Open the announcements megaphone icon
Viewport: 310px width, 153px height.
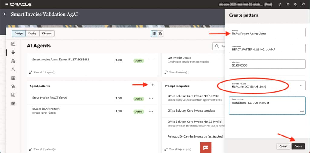tap(280, 4)
